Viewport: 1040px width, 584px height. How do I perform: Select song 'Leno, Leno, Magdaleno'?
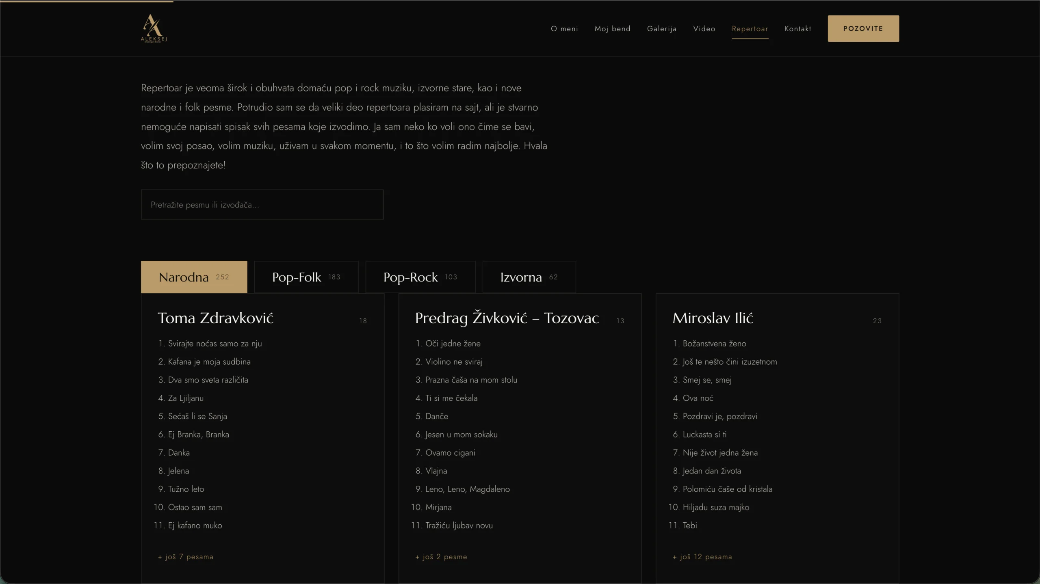(468, 489)
